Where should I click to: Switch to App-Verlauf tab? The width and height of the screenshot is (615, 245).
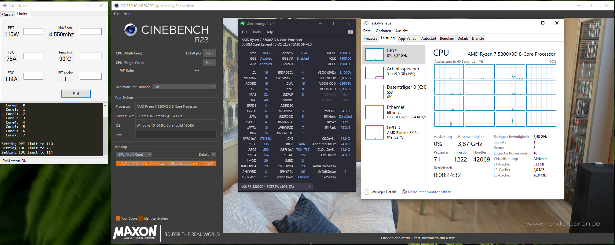(408, 39)
